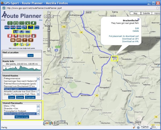Choose the insert-point-in-middle route tool
Screen dimensions: 161x130
(13, 28)
